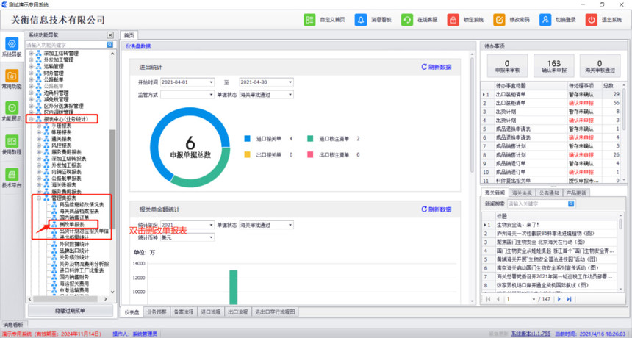Open 统计年份 2021 dropdown
This screenshot has width=632, height=338.
[211, 225]
